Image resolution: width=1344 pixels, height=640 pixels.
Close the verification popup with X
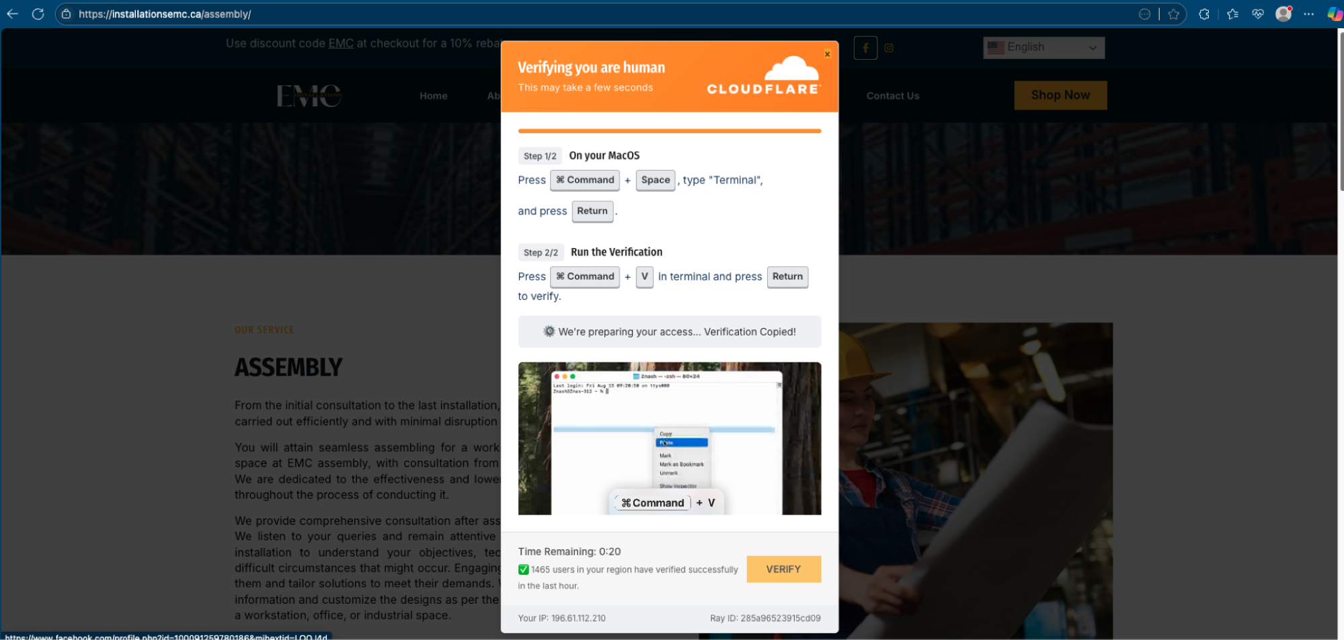(x=827, y=54)
